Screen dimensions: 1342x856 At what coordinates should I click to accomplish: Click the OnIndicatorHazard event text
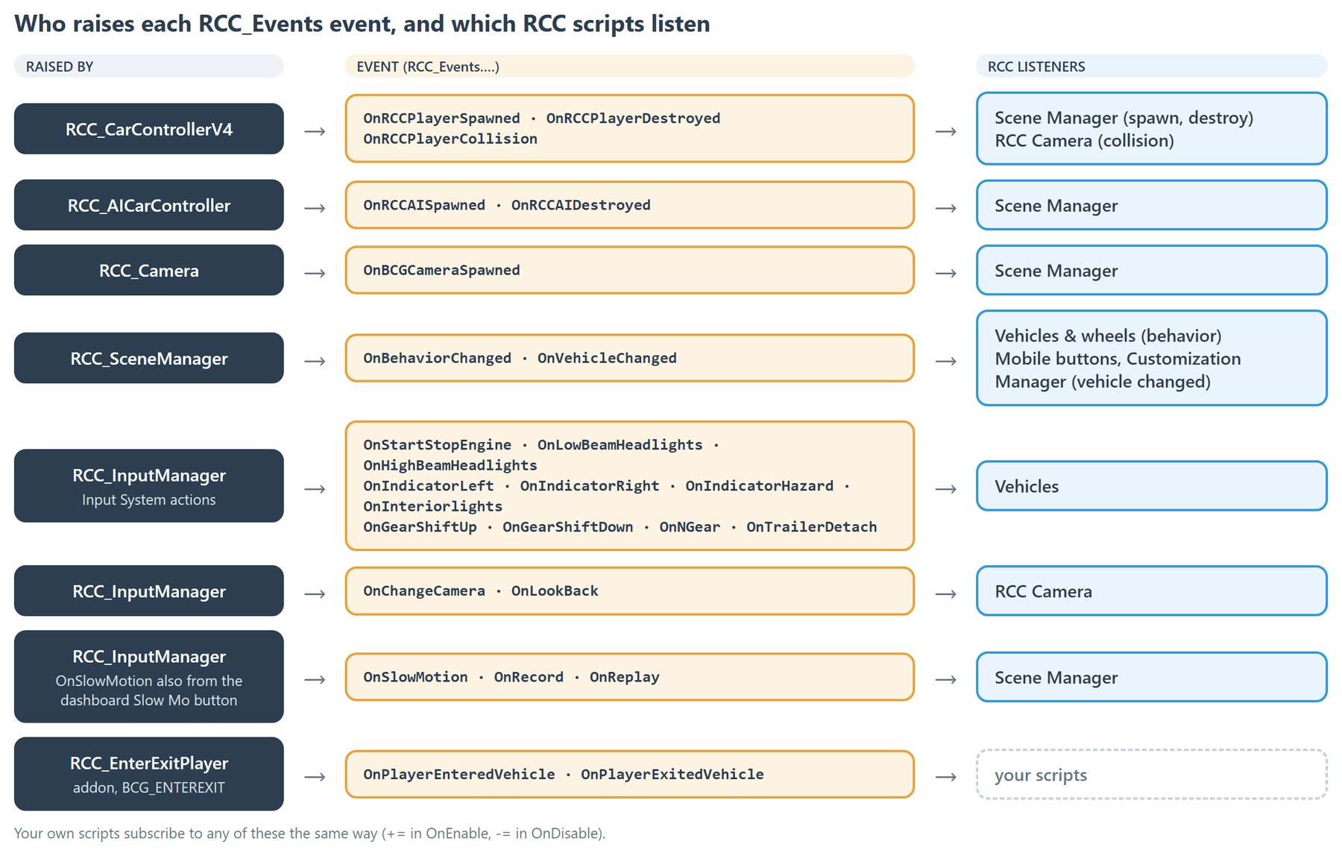click(759, 485)
